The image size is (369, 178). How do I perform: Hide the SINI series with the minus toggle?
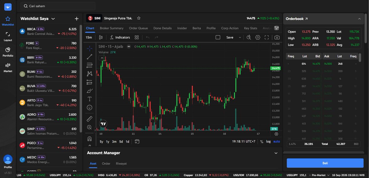tap(129, 47)
